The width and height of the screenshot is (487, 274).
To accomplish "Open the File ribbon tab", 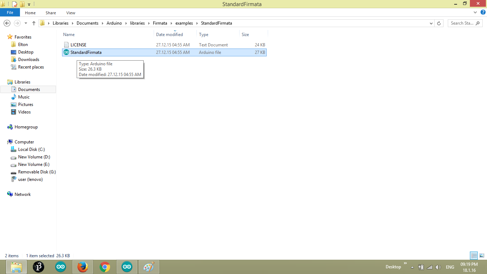I will pyautogui.click(x=10, y=12).
